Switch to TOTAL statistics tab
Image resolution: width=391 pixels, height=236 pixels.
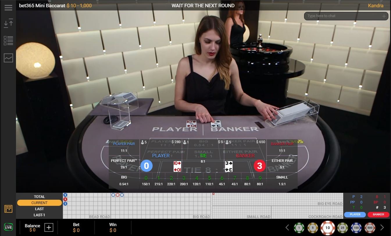(x=40, y=197)
